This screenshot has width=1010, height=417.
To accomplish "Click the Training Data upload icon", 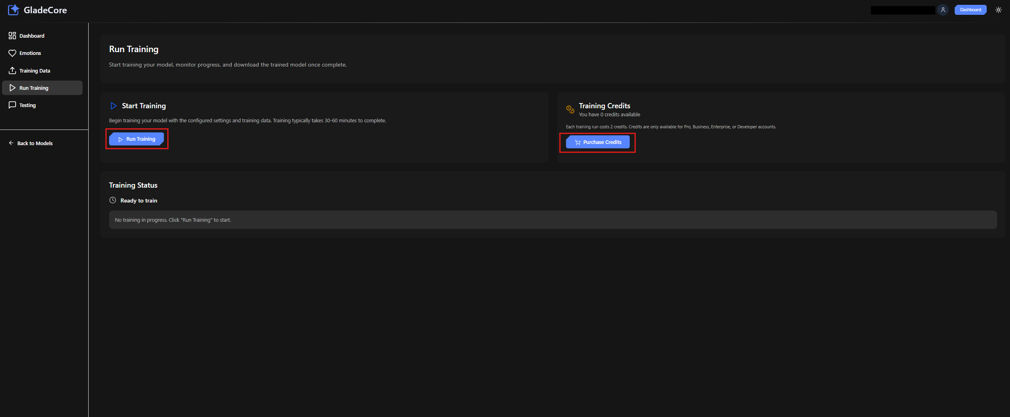I will pyautogui.click(x=12, y=70).
